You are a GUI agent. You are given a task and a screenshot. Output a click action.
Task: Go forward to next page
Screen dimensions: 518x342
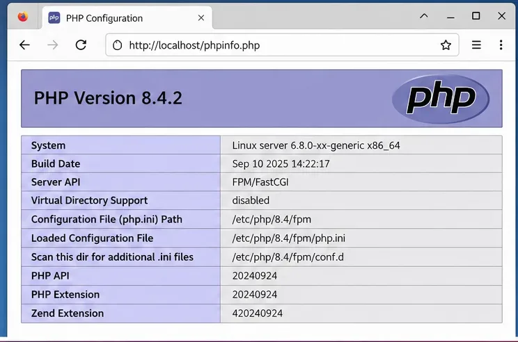click(x=53, y=45)
